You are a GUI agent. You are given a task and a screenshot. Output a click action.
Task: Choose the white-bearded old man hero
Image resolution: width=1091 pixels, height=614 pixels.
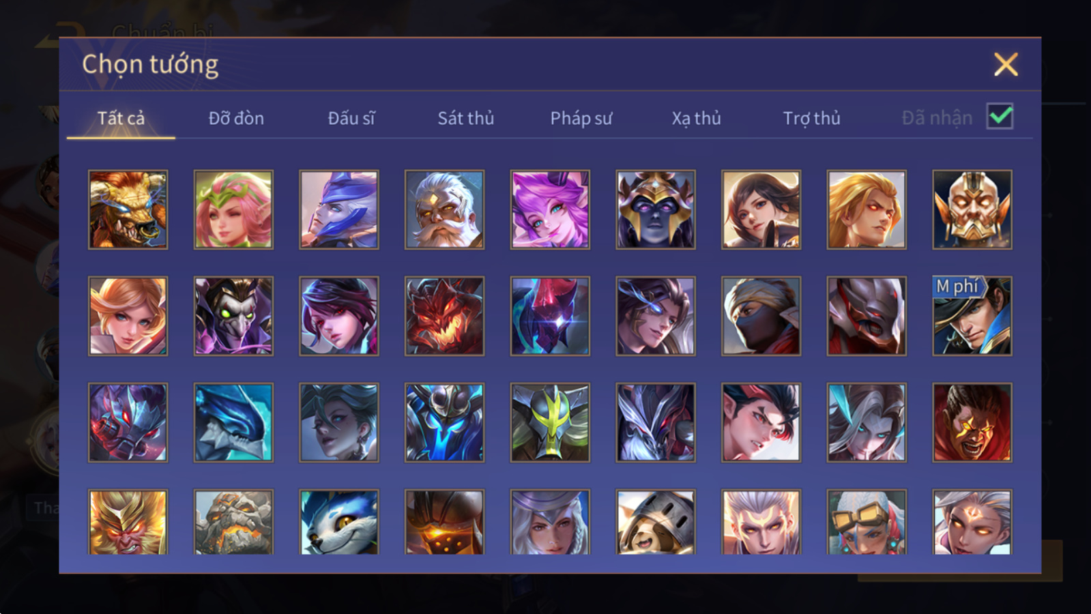pyautogui.click(x=444, y=209)
